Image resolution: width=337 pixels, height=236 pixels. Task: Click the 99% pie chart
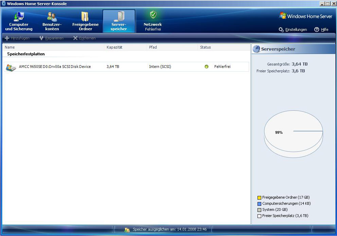tap(294, 134)
